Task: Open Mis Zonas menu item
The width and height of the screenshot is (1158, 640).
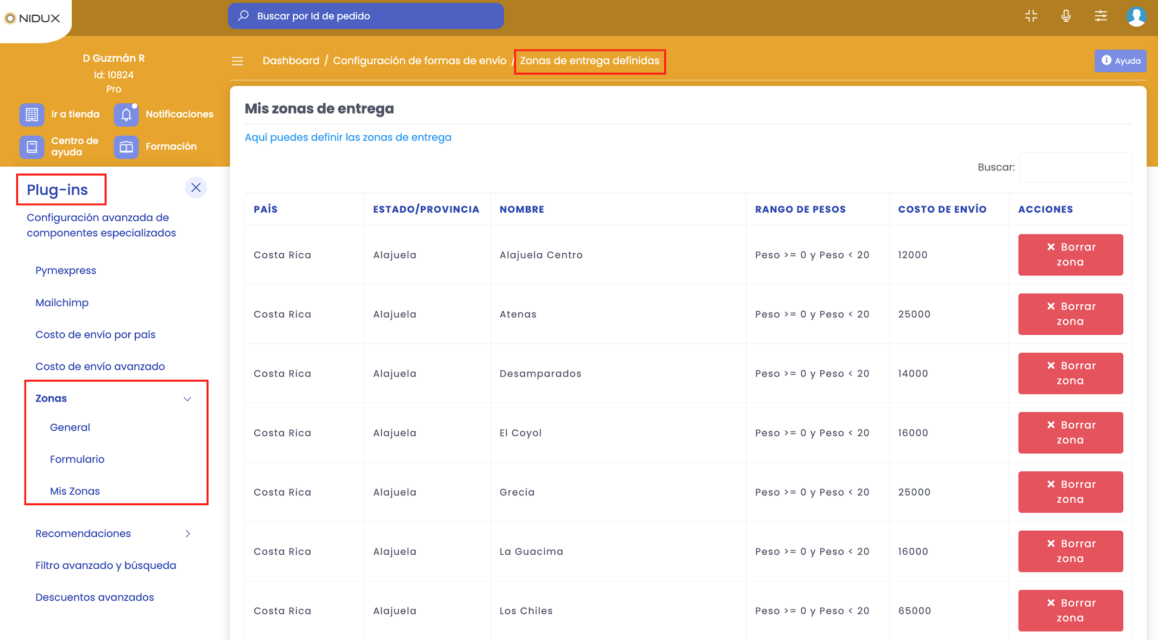Action: pos(75,491)
